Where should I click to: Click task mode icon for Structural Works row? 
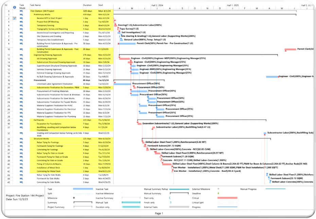[21, 139]
